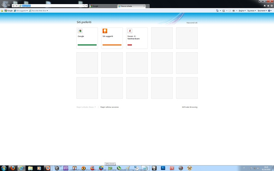Click the Read Mail icon in the command bar
The width and height of the screenshot is (274, 171).
(229, 11)
